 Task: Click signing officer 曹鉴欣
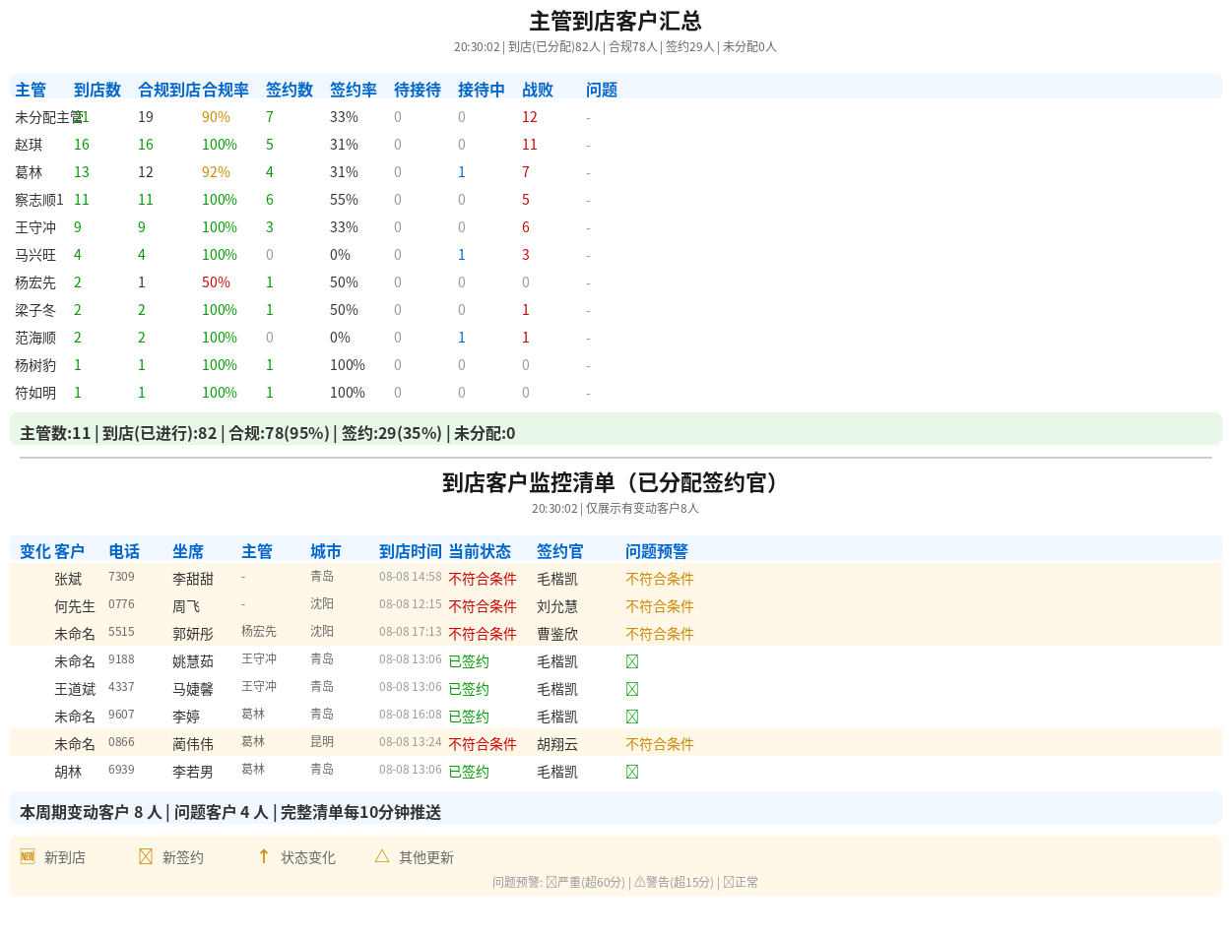[557, 634]
